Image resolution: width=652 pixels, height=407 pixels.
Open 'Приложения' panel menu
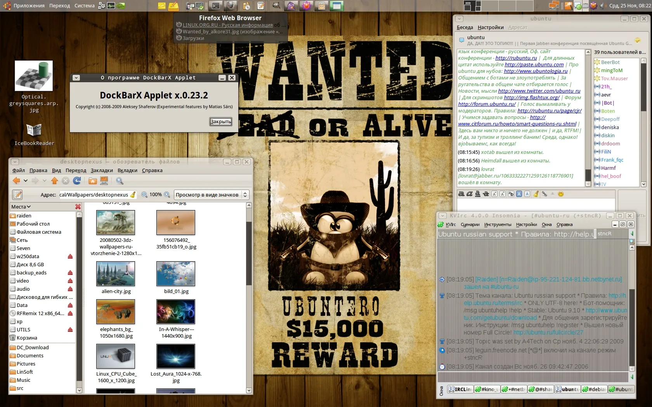pos(28,5)
